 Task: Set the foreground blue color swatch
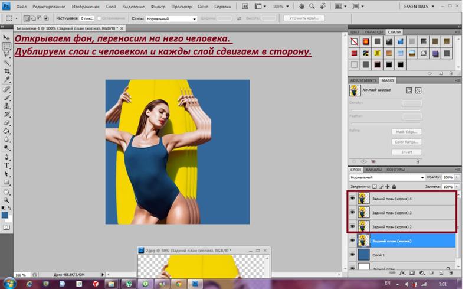[x=5, y=215]
